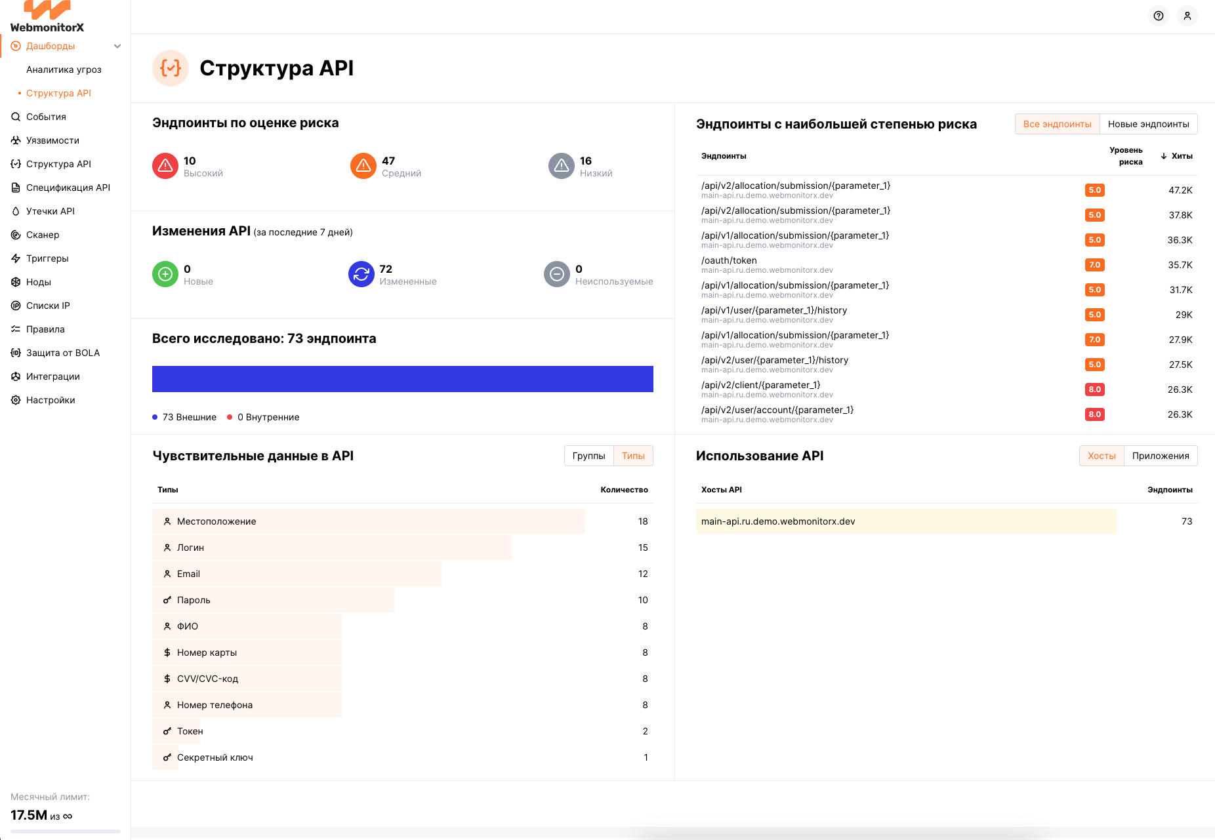Screen dimensions: 1215x840
Task: Click the BOLA protection icon
Action: click(x=16, y=353)
